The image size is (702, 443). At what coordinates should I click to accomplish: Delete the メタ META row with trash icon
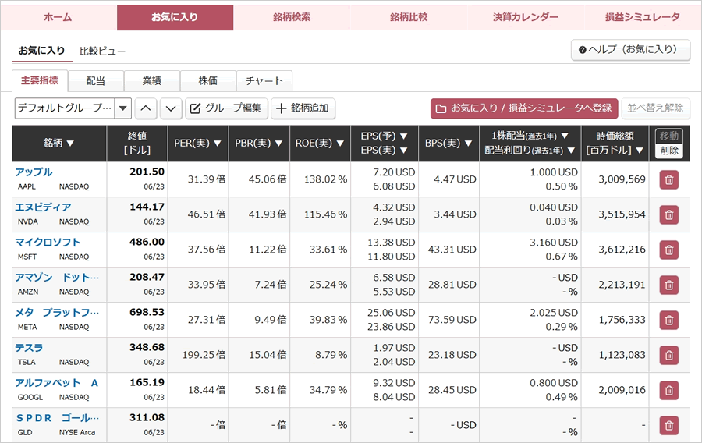pos(669,320)
